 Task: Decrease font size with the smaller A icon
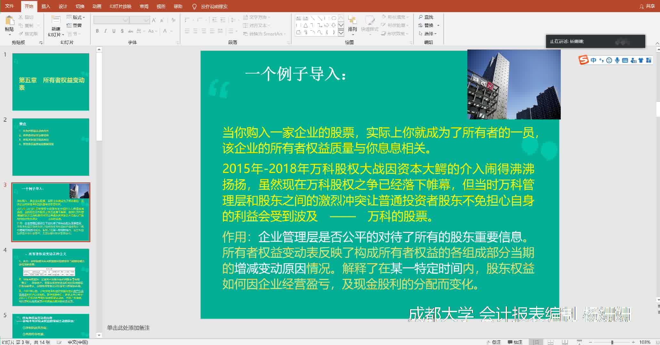(162, 20)
